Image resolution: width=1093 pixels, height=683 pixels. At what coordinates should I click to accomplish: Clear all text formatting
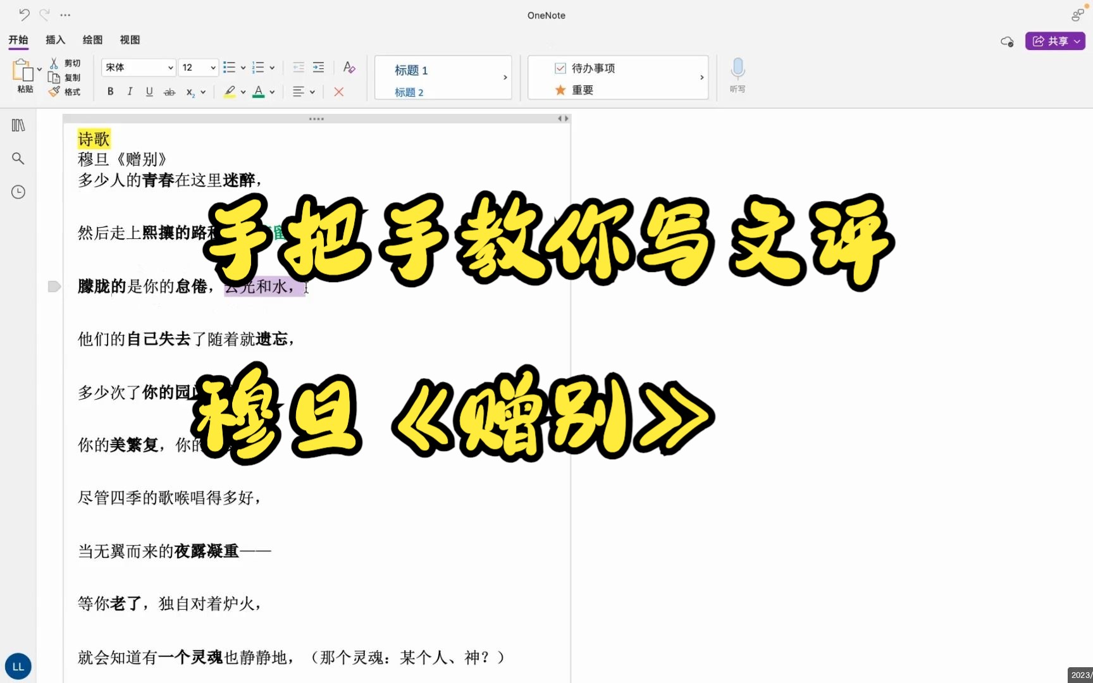(349, 67)
